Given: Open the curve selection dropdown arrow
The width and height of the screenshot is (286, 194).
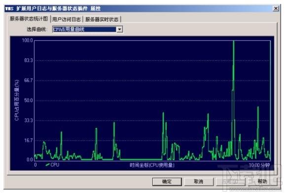Looking at the screenshot, I should tap(120, 29).
